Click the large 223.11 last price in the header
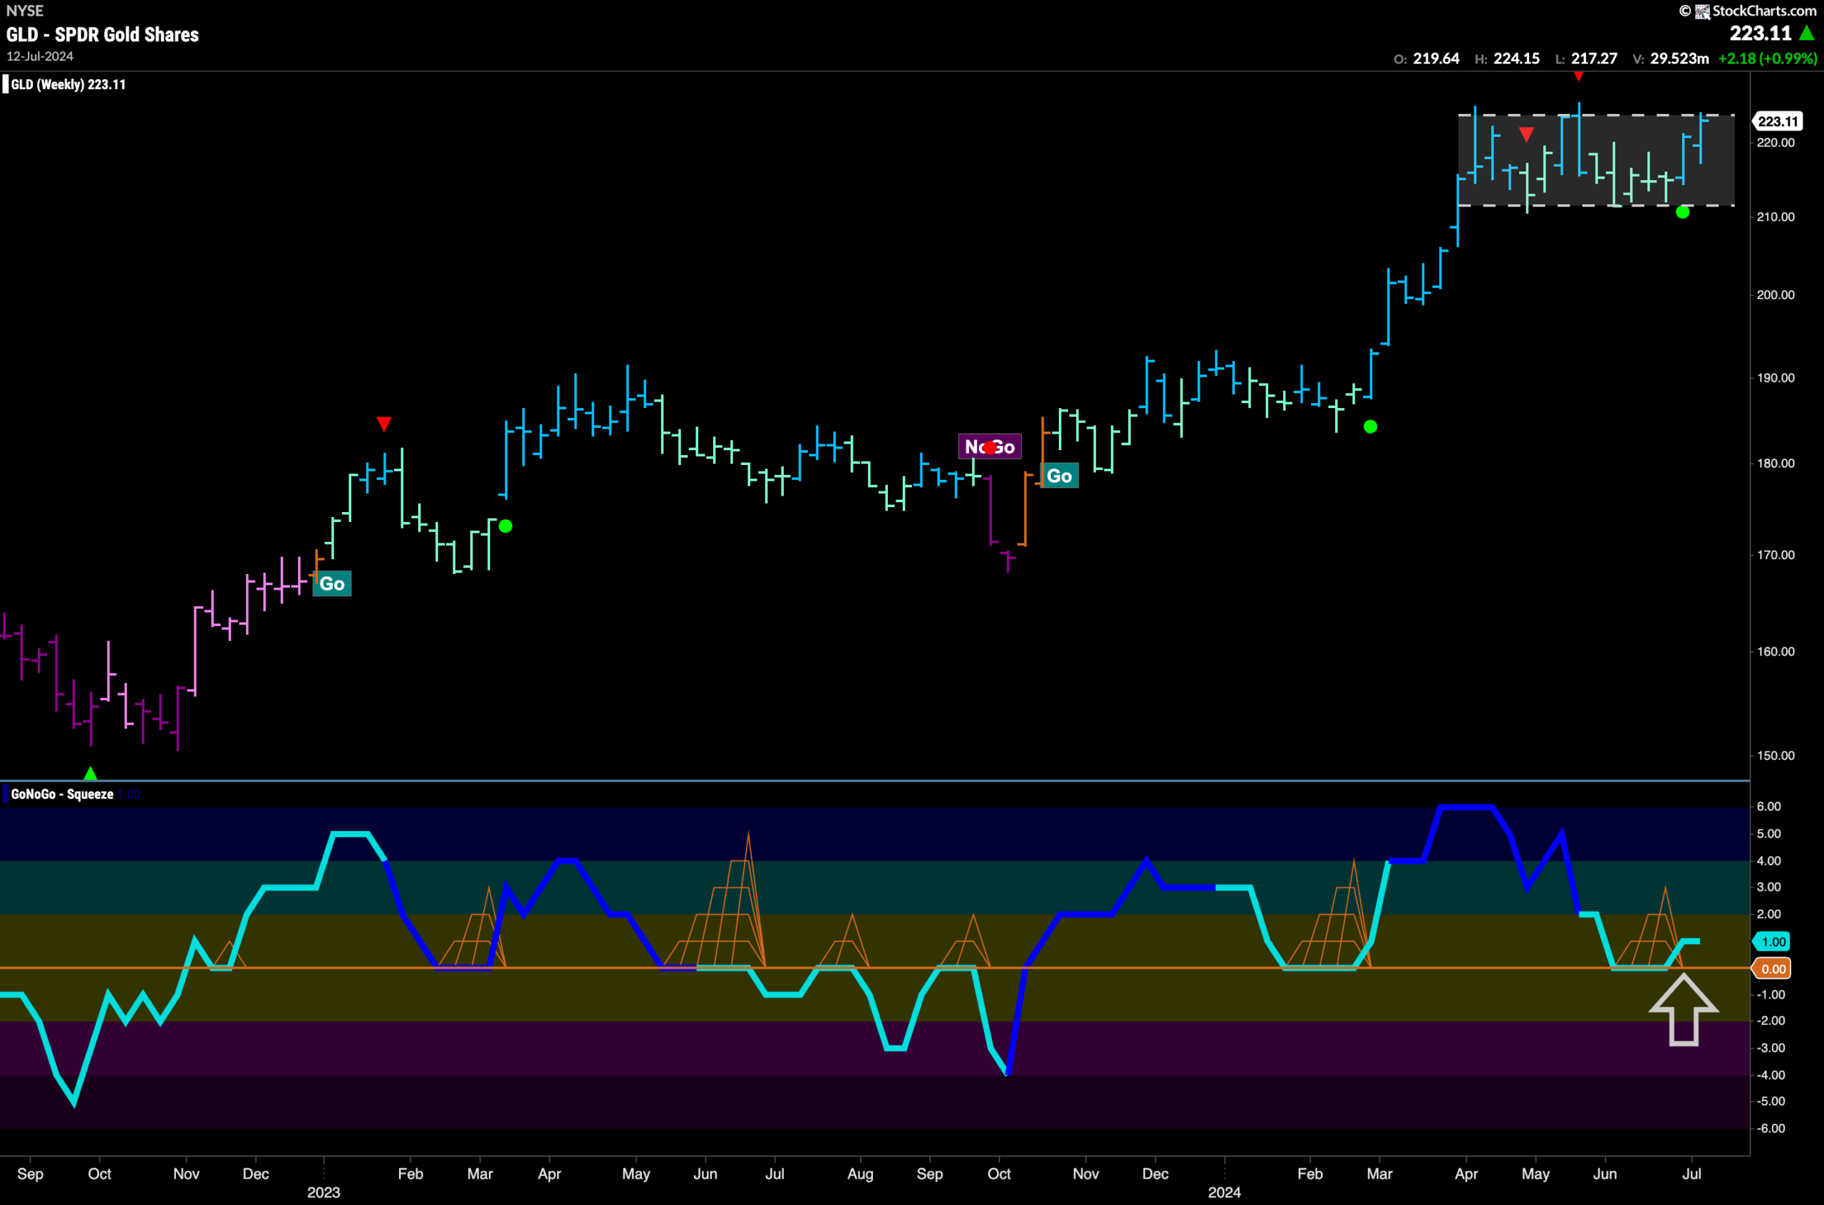Screen dimensions: 1824x1205 [x=1761, y=33]
